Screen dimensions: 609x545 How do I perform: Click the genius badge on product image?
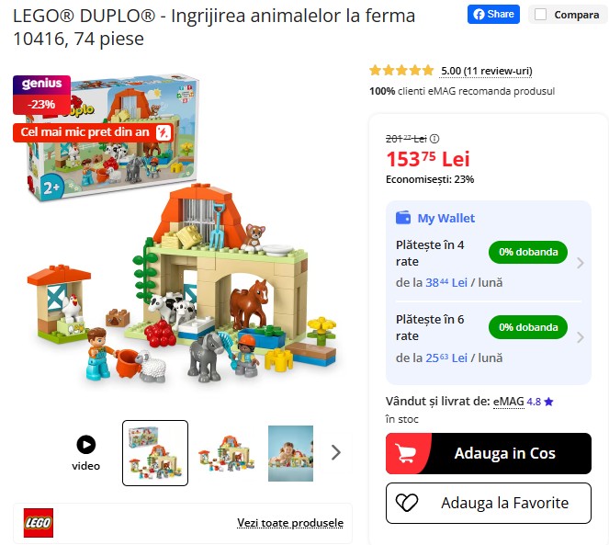pyautogui.click(x=42, y=84)
